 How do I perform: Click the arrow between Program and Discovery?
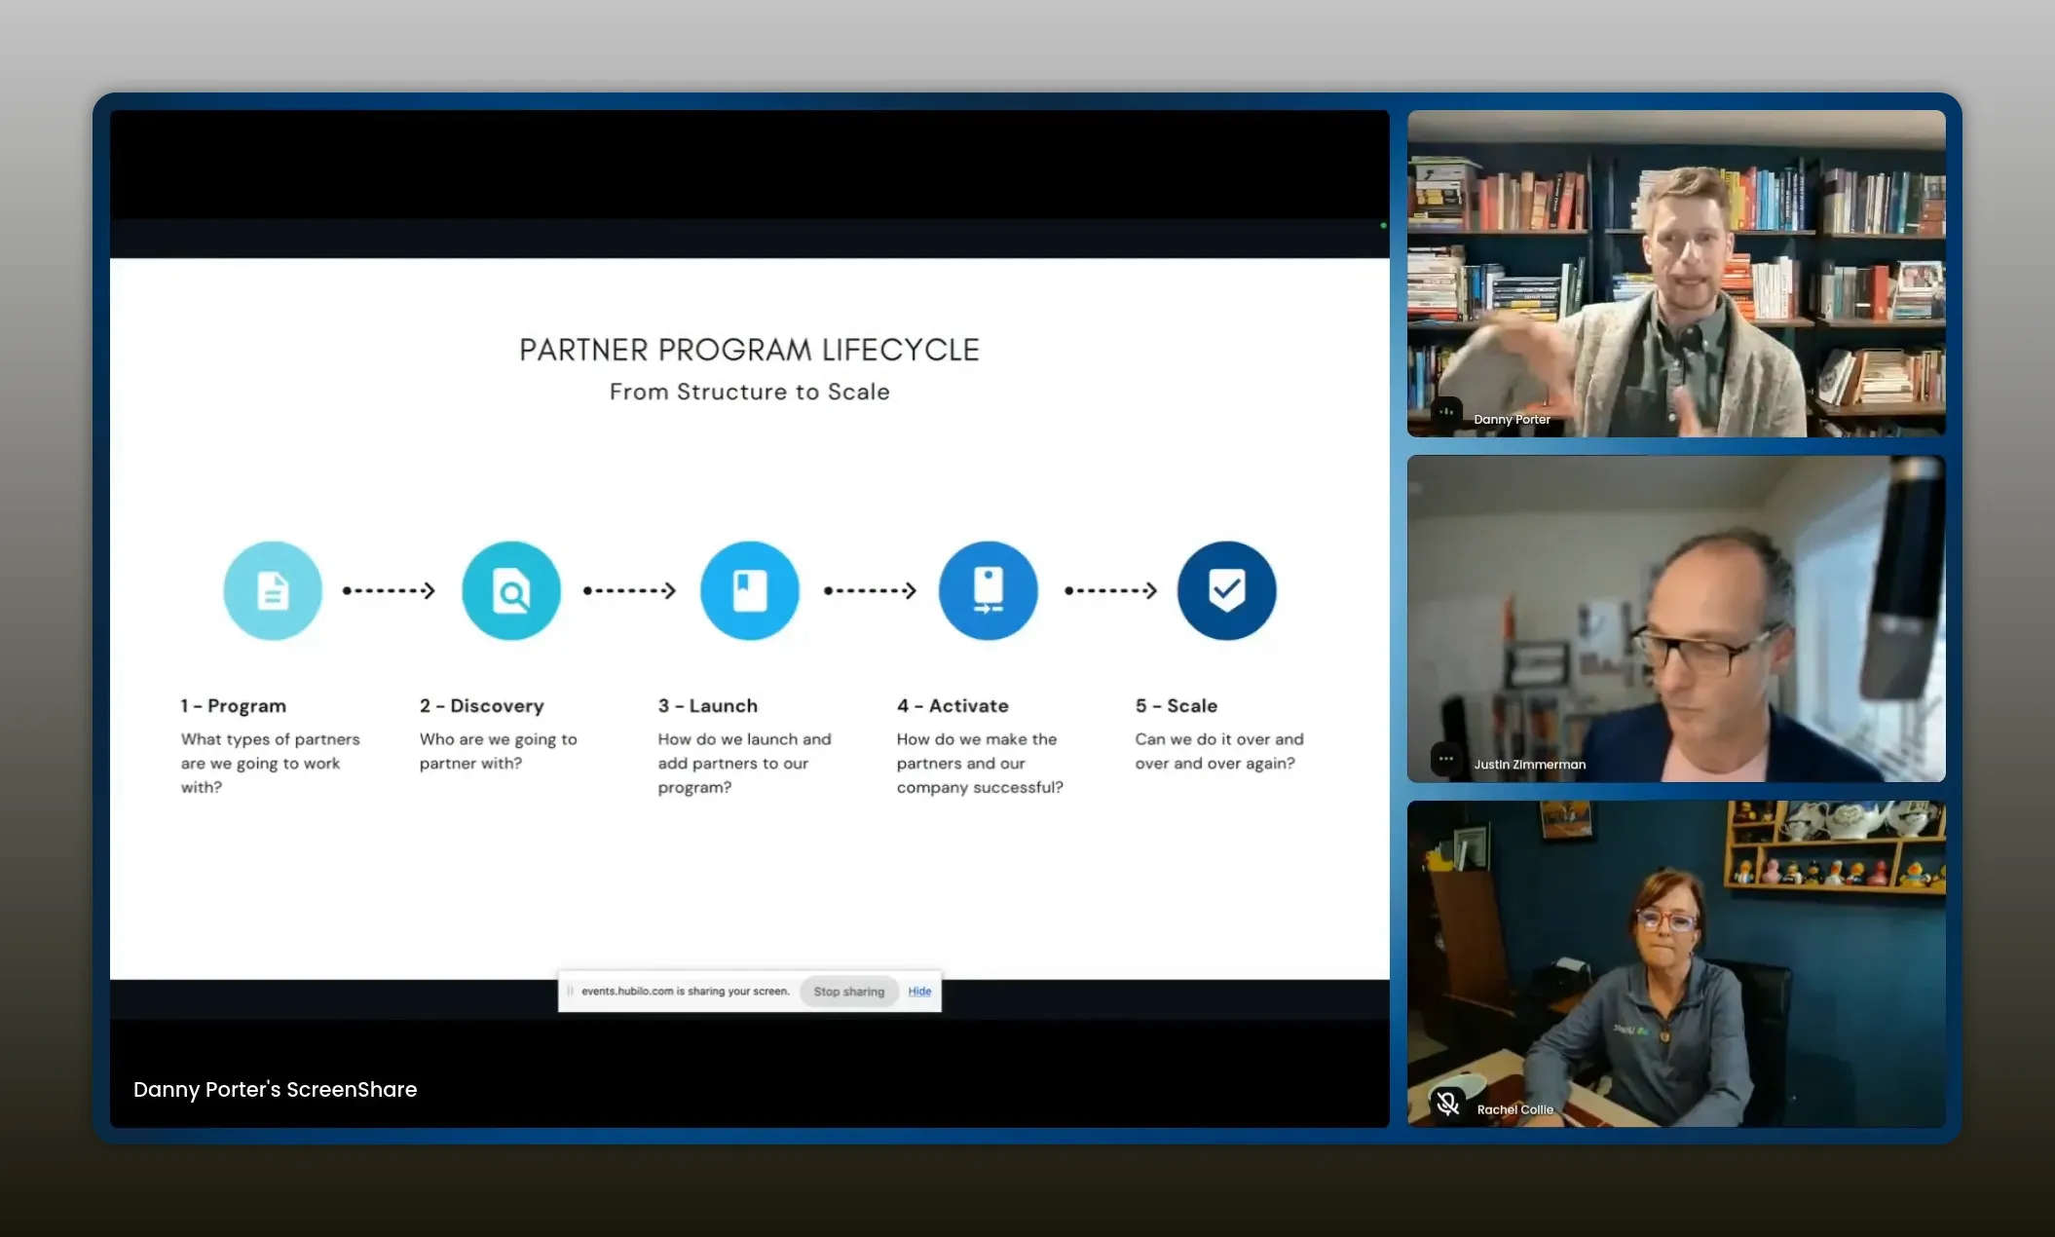[390, 590]
